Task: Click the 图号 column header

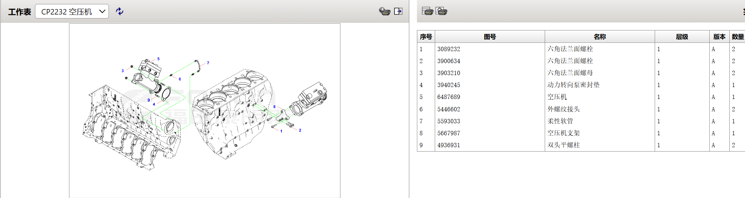Action: coord(490,37)
